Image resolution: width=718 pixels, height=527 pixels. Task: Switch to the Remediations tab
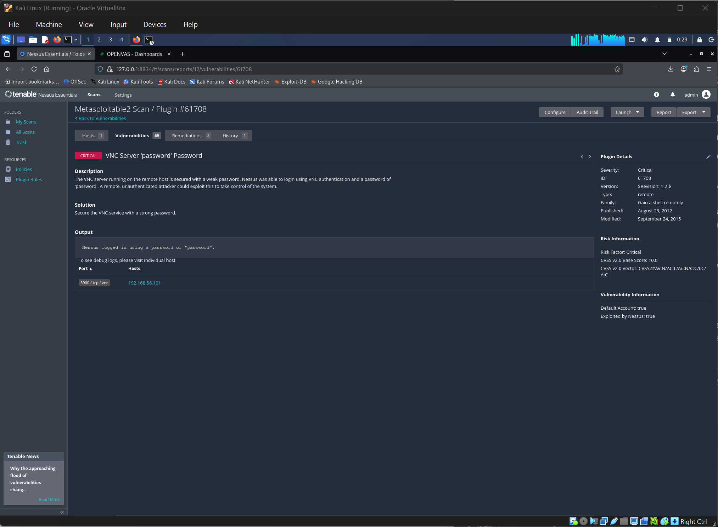pyautogui.click(x=191, y=136)
